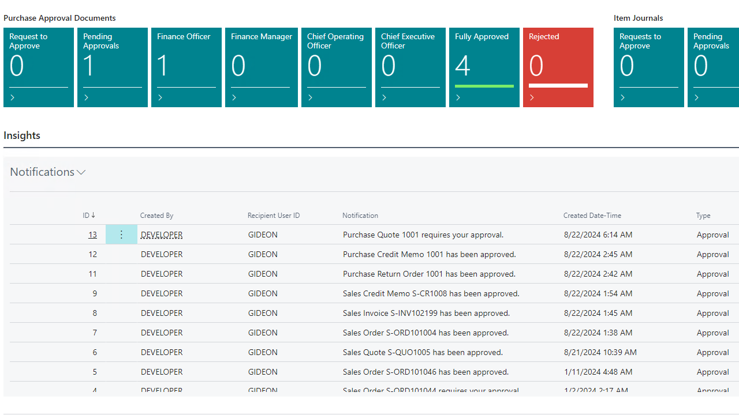Click chevron on Item Journals Requests to Approve tile
The height and width of the screenshot is (415, 739).
click(x=622, y=97)
